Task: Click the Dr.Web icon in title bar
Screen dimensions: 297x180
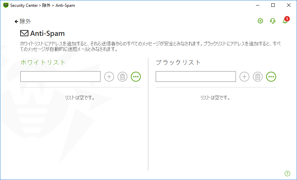Action: 6,5
